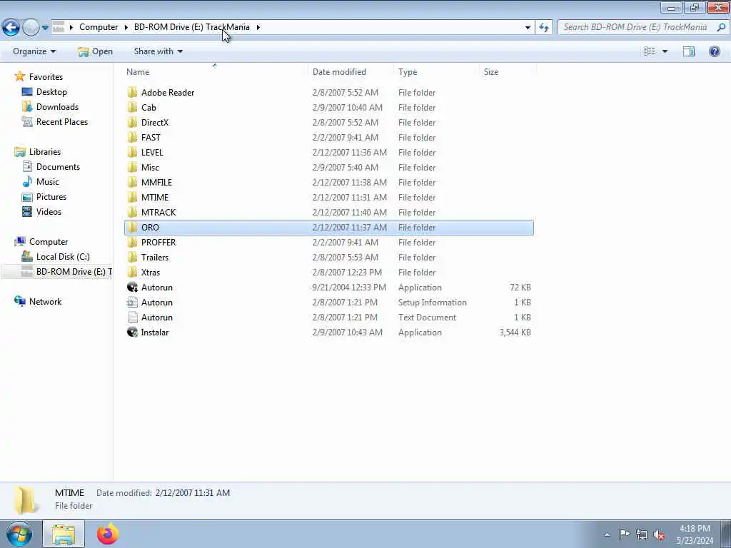Open Windows Explorer from the taskbar

(x=64, y=534)
